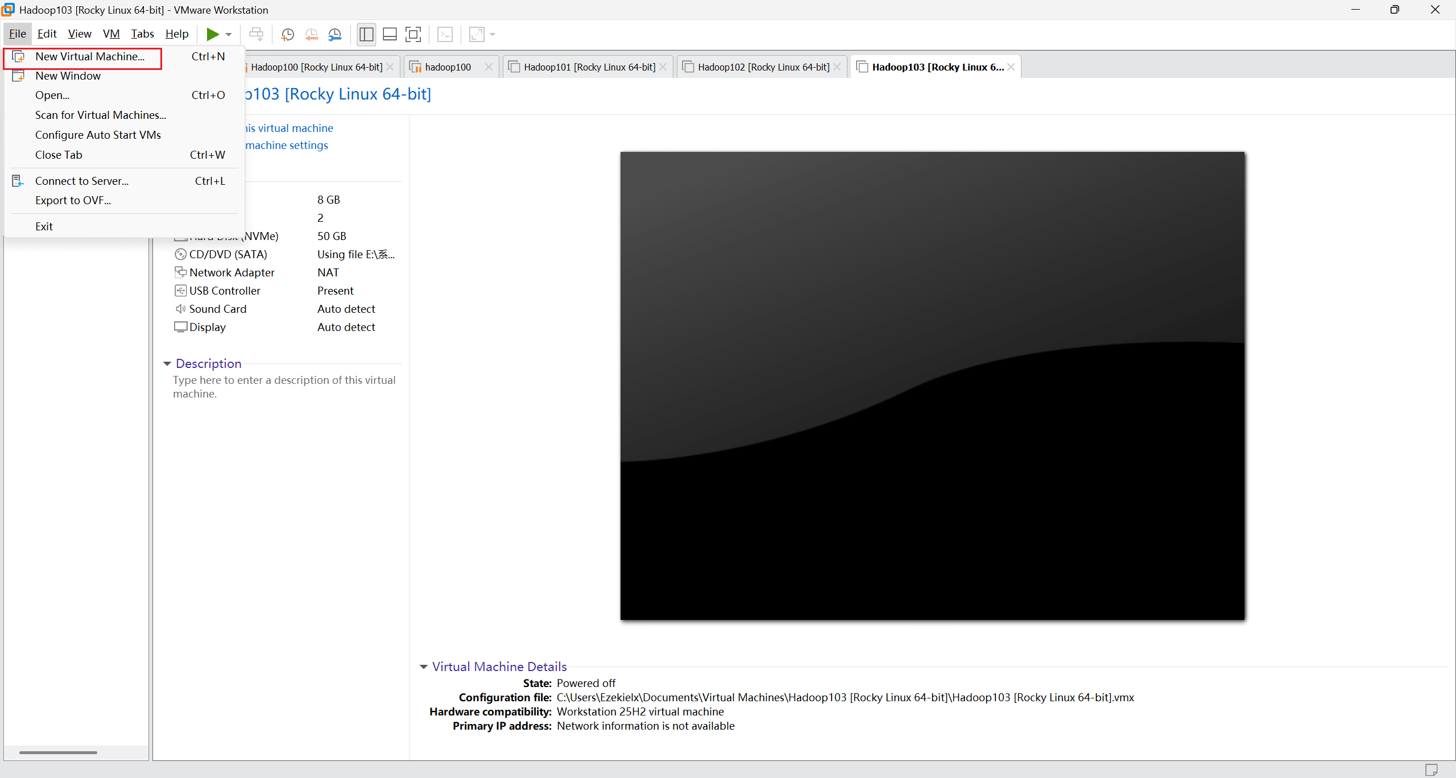Click the Send Ctrl+Alt+Del toolbar icon
This screenshot has height=778, width=1456.
point(257,35)
